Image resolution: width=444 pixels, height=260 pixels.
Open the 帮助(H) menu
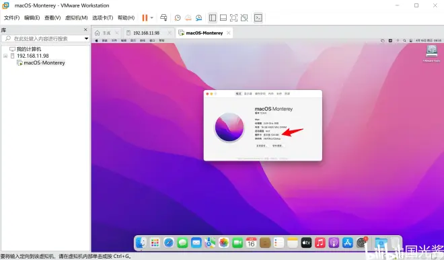coord(126,18)
